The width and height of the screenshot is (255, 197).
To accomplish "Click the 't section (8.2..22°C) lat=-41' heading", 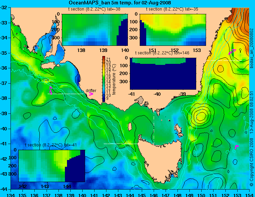I will (51, 145).
